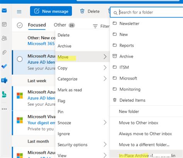Open the Bookings app icon
This screenshot has height=158, width=183.
tap(4, 94)
